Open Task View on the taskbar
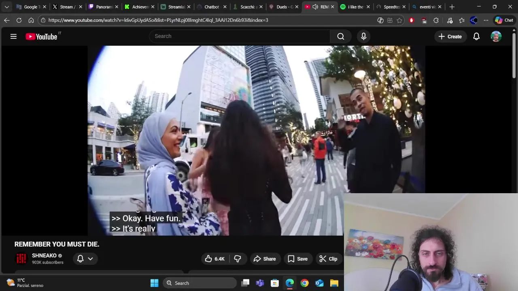This screenshot has height=291, width=518. pos(246,283)
